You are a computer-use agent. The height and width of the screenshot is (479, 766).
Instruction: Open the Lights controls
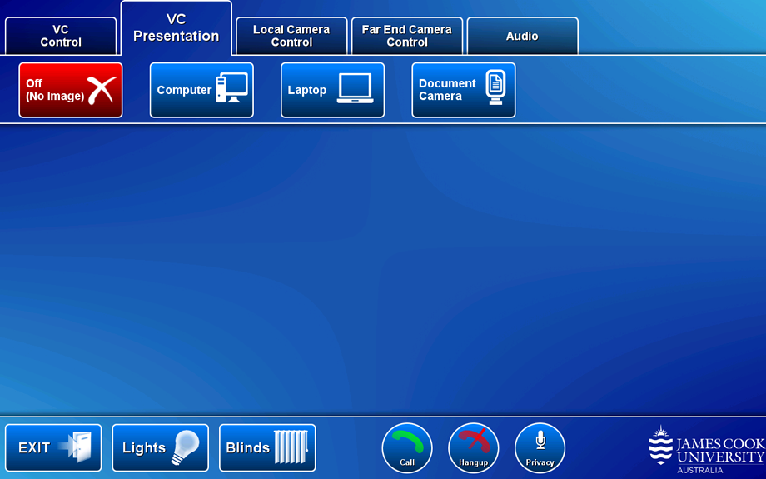[160, 447]
